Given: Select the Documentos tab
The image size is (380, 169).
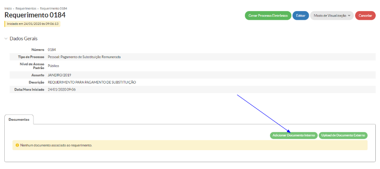Looking at the screenshot, I should point(19,120).
